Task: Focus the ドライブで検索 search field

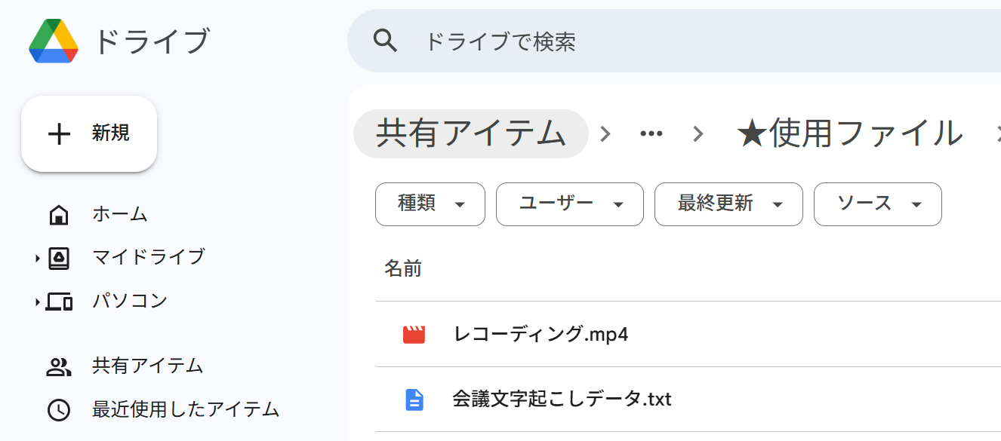Action: tap(674, 41)
